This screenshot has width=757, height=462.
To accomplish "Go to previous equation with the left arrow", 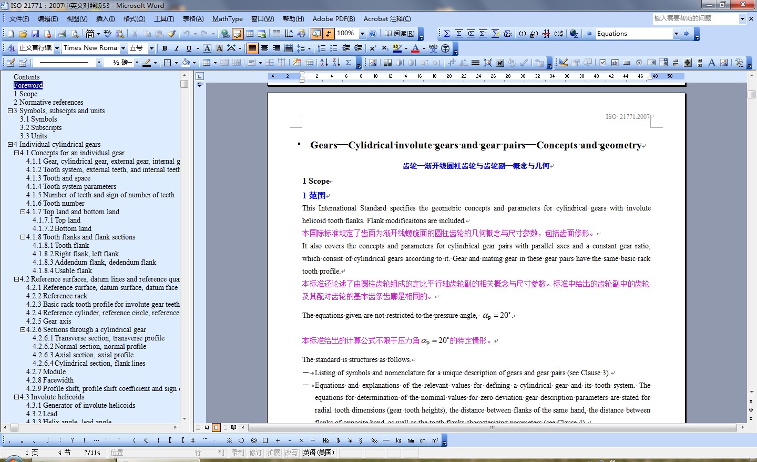I will [589, 34].
